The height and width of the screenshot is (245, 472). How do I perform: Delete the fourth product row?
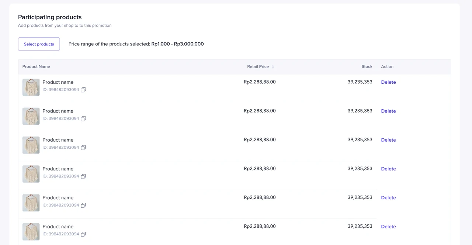click(x=388, y=169)
